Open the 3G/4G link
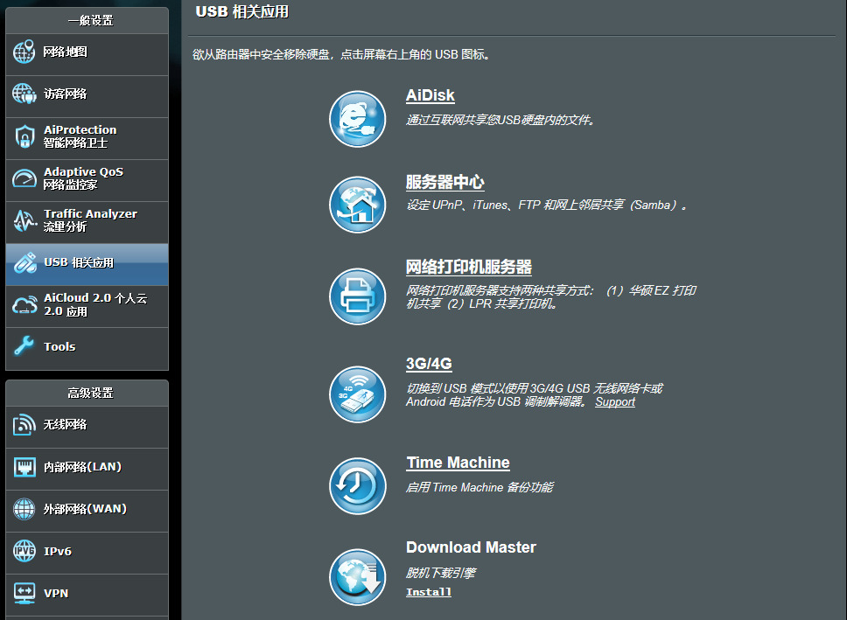Image resolution: width=847 pixels, height=620 pixels. click(x=429, y=364)
